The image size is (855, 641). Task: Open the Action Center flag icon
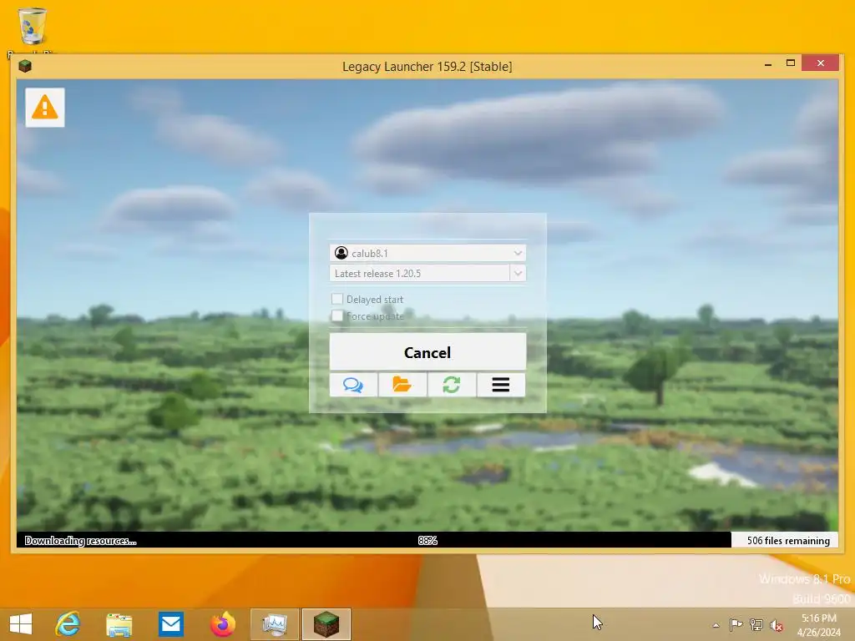[736, 624]
